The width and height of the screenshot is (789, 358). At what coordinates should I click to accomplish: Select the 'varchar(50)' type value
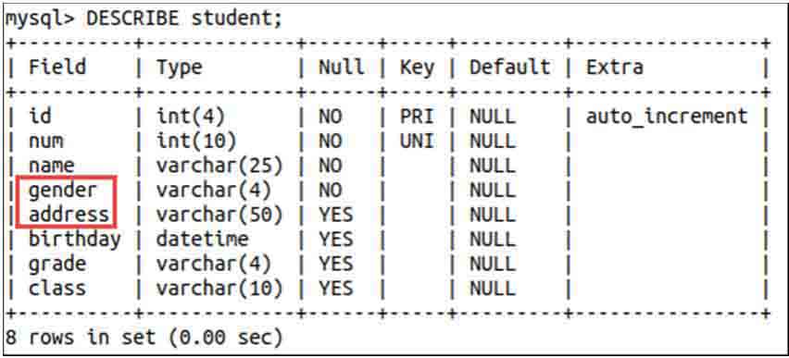point(219,216)
